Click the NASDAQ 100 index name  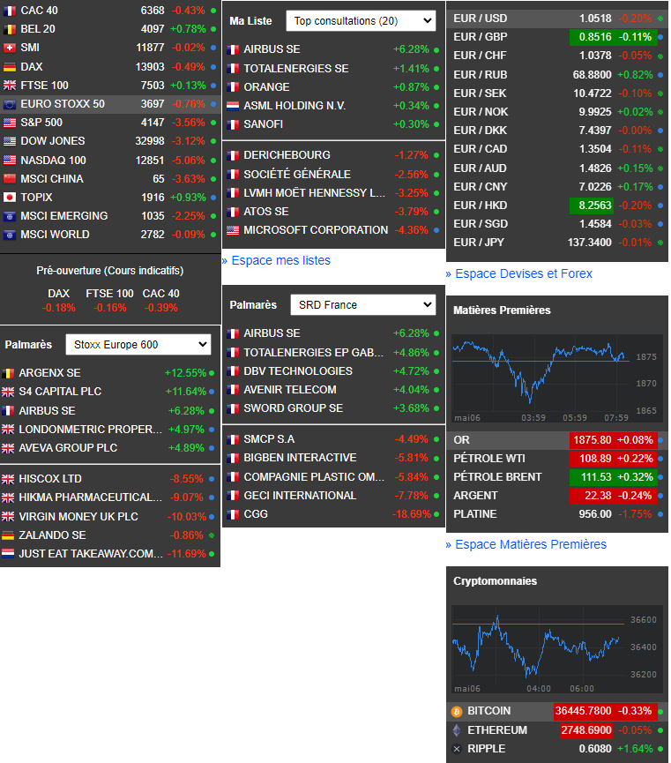pyautogui.click(x=53, y=160)
